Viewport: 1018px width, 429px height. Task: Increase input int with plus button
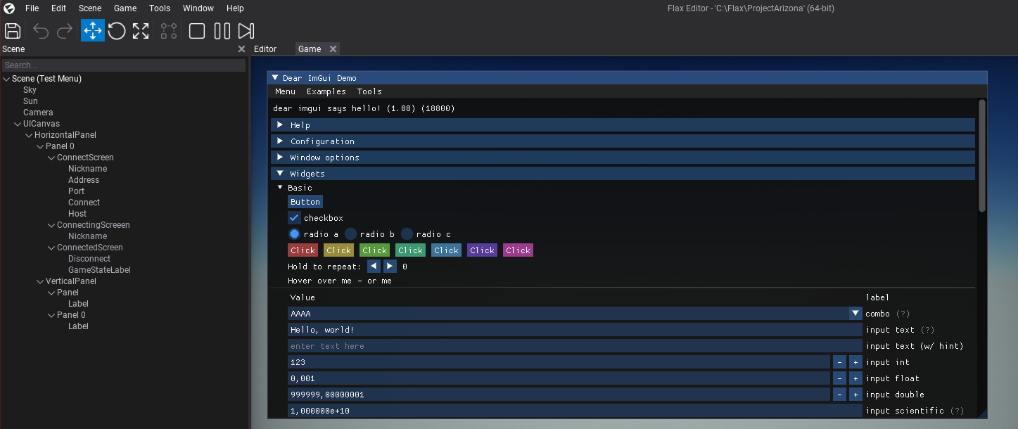pos(855,362)
